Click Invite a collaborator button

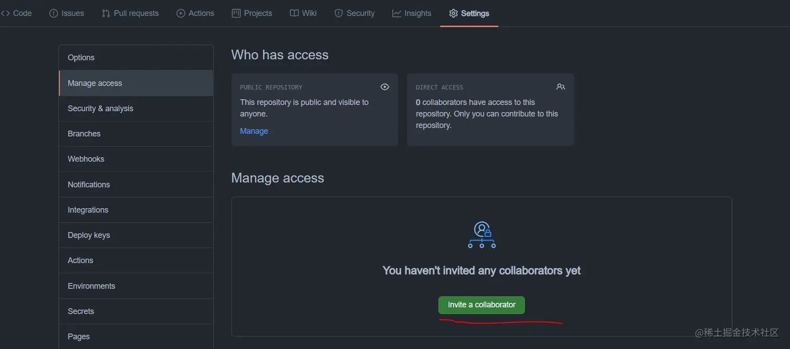(481, 305)
